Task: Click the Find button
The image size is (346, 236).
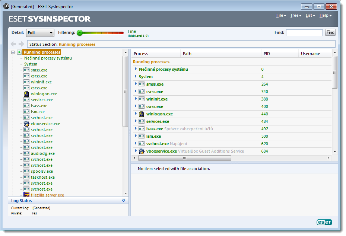Action: (x=330, y=32)
